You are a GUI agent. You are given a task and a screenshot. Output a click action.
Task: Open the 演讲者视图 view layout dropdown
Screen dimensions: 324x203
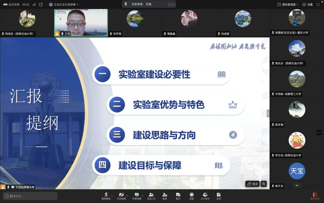[x=288, y=4]
